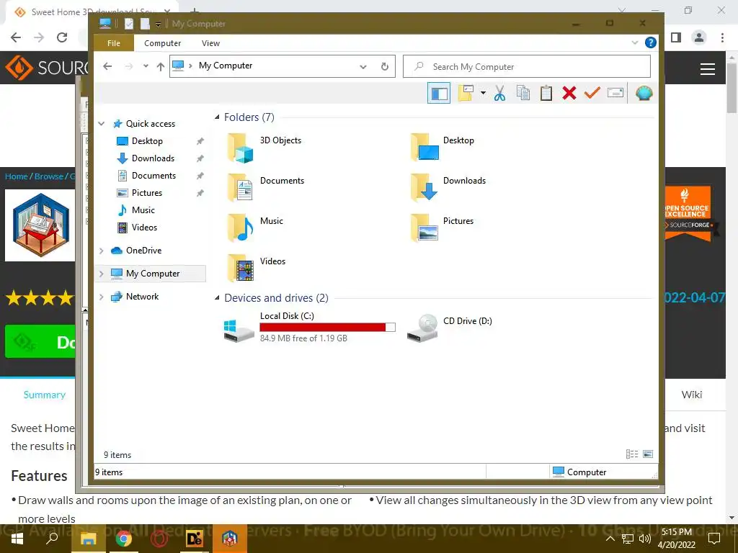The image size is (738, 553).
Task: Select the 3D Objects folder icon
Action: pos(241,148)
